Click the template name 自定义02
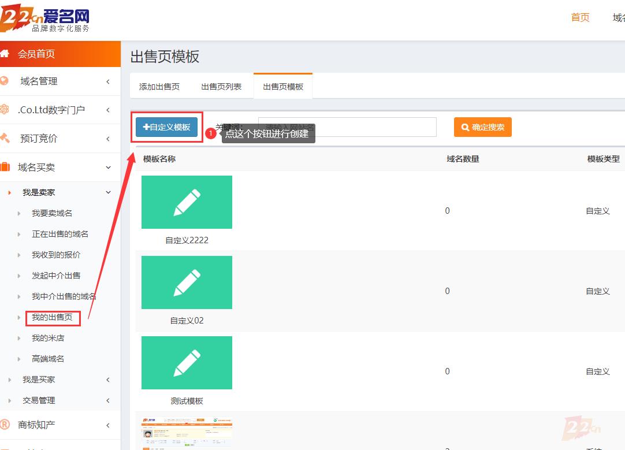625x450 pixels. (x=187, y=321)
